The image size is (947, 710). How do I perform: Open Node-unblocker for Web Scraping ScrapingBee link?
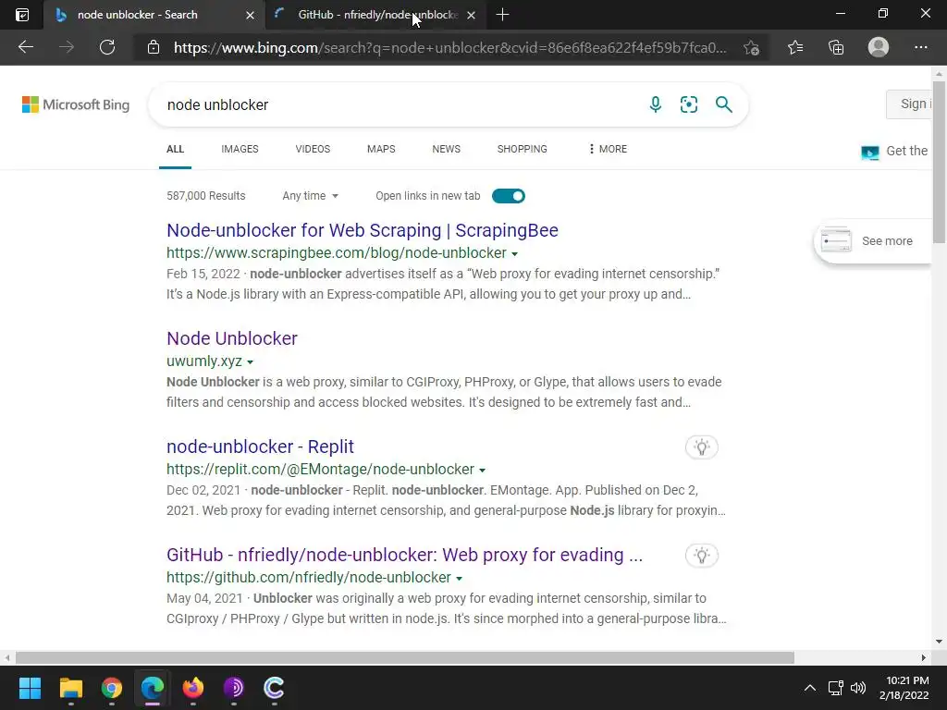point(363,230)
